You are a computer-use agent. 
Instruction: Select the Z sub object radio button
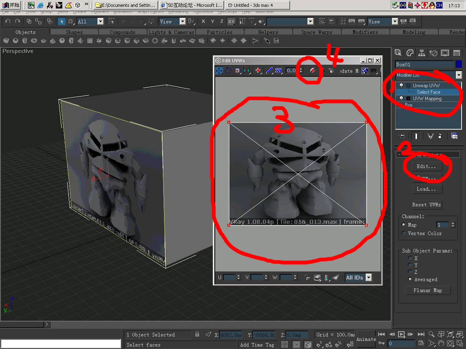[410, 272]
